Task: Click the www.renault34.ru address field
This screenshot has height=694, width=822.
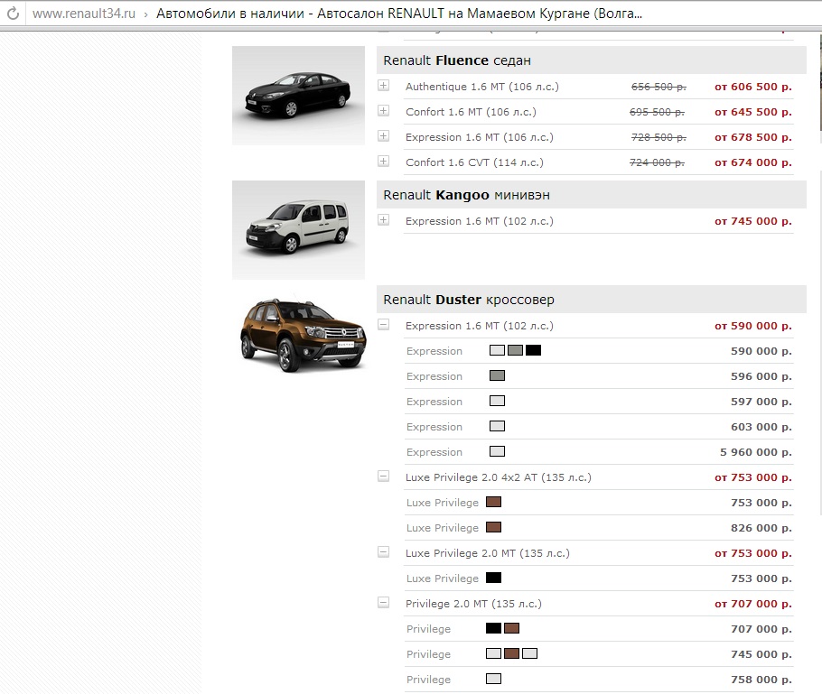Action: [84, 14]
